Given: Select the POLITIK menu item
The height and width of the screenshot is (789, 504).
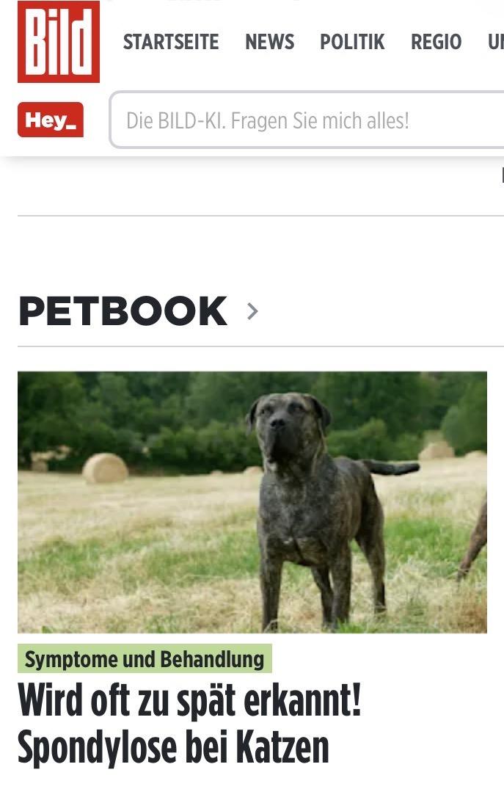Looking at the screenshot, I should click(x=352, y=42).
